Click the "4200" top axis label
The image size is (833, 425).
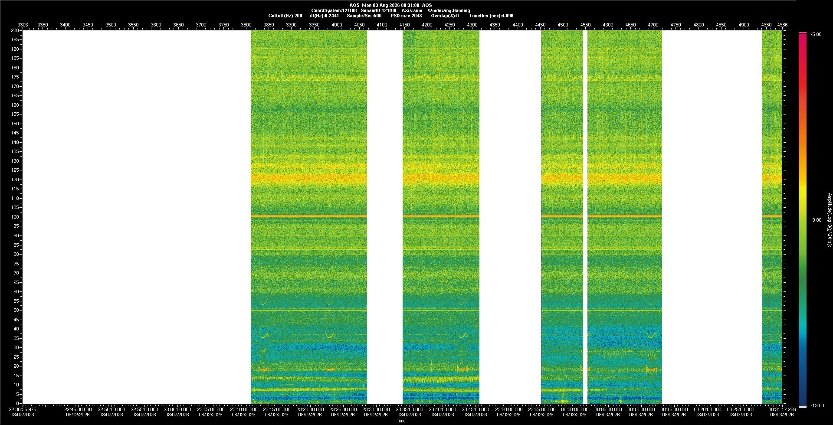[427, 25]
